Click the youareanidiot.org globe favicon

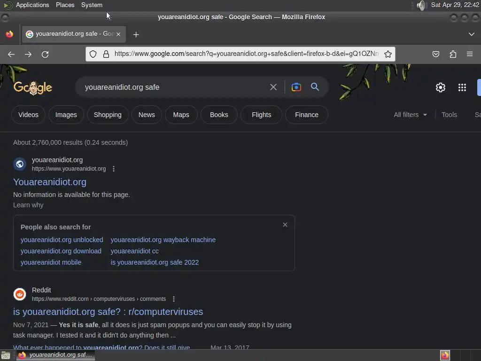20,164
